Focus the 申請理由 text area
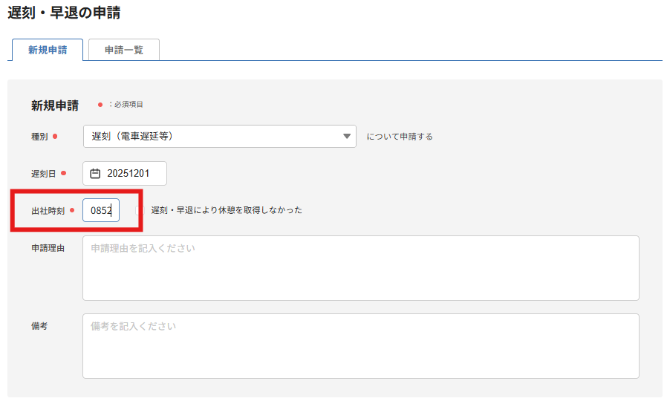 click(x=360, y=268)
